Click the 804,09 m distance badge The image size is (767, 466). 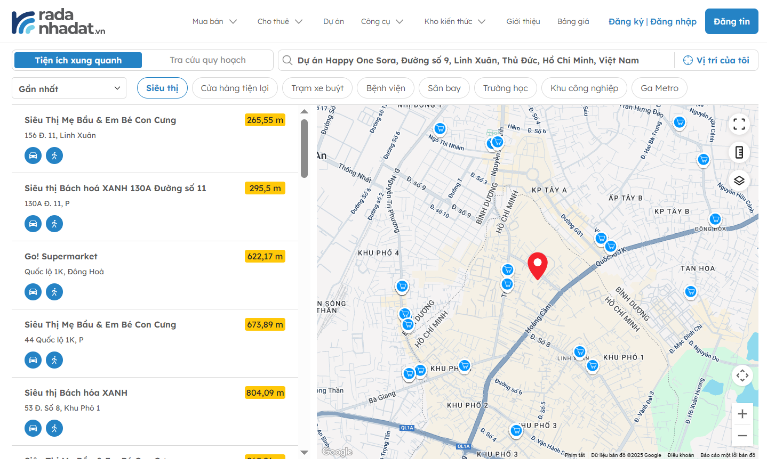point(265,393)
